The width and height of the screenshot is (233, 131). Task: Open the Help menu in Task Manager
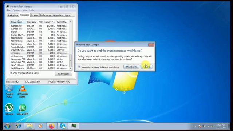32,11
